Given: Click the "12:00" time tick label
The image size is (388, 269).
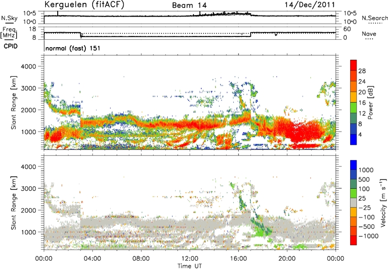Looking at the screenshot, I should click(190, 259).
